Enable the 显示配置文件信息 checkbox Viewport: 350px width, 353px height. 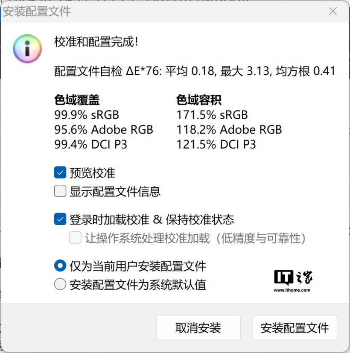point(60,191)
